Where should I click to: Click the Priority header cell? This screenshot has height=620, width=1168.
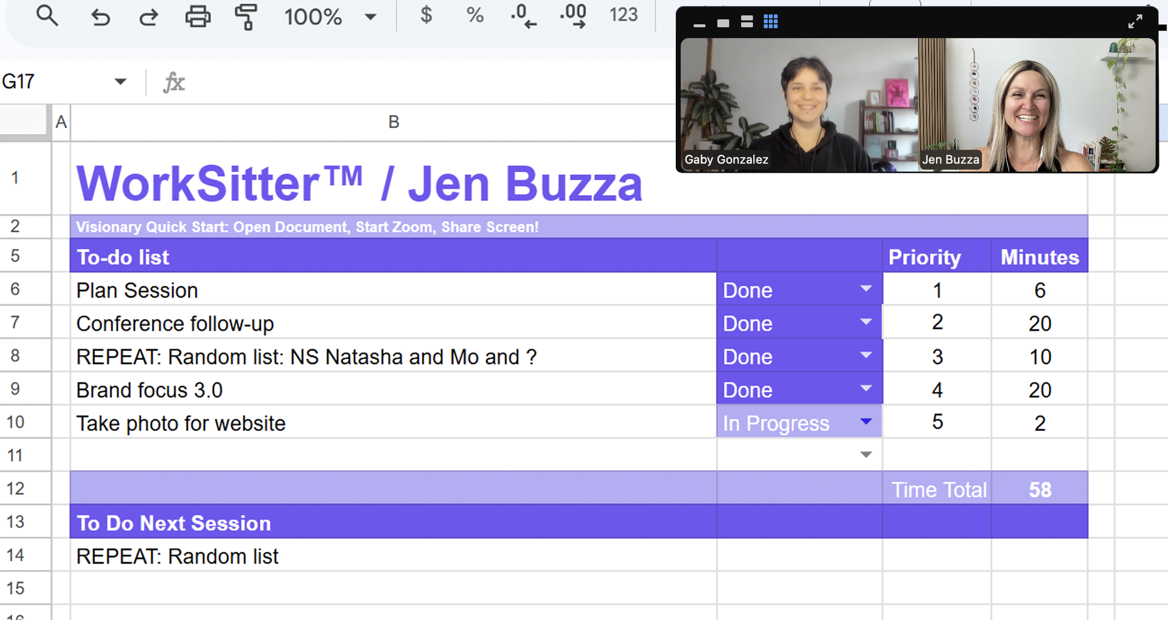[937, 256]
